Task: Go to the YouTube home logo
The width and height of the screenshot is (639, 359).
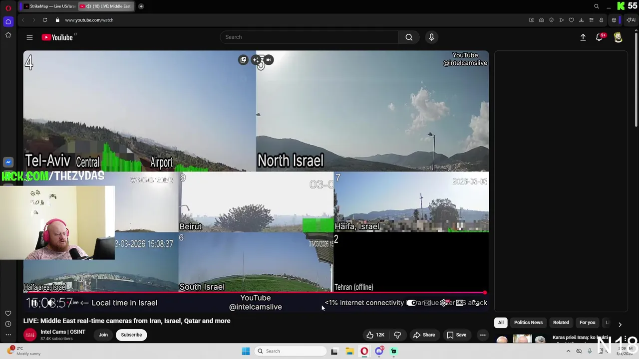Action: coord(57,37)
